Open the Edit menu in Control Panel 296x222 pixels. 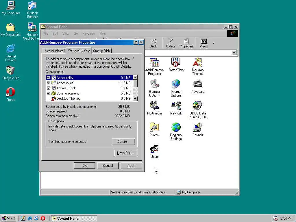pos(55,34)
